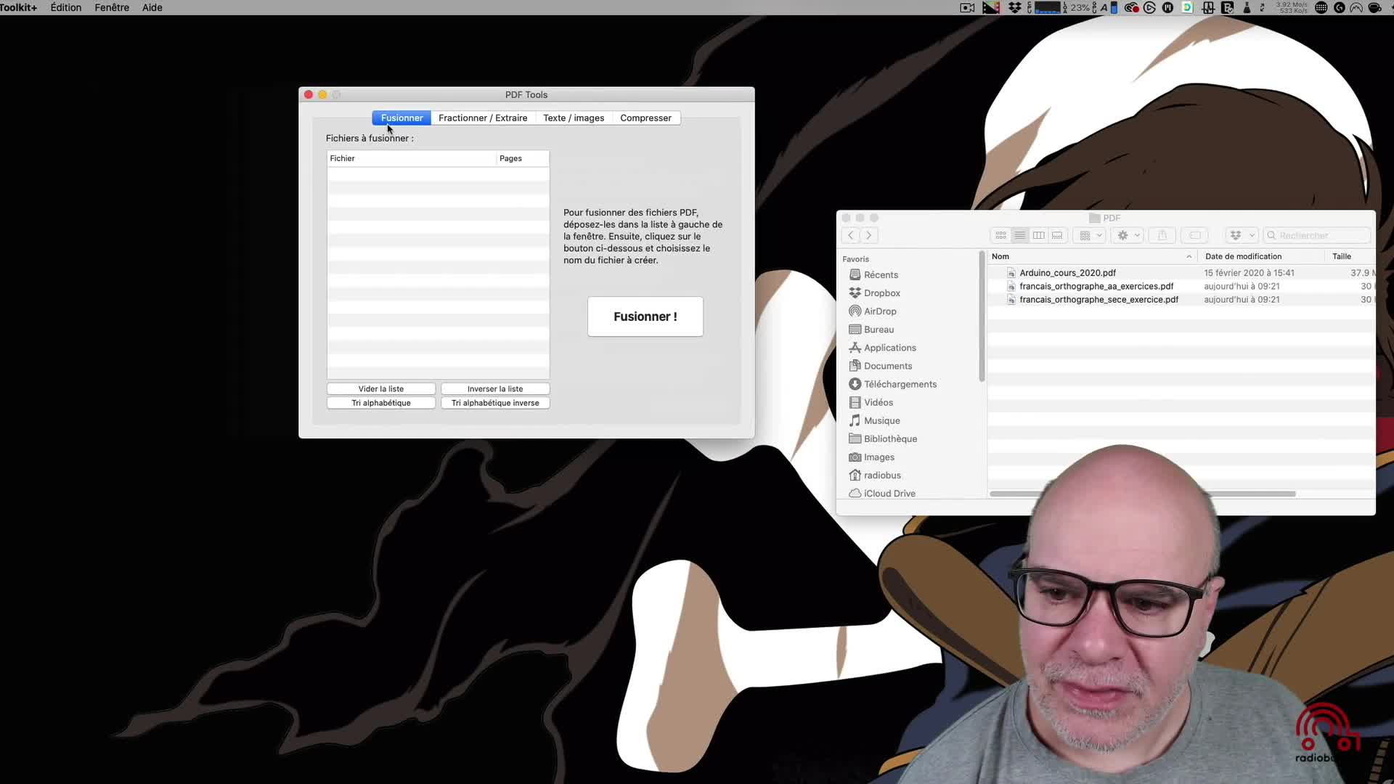Switch to the Fractionner / Extraire tab

(483, 118)
